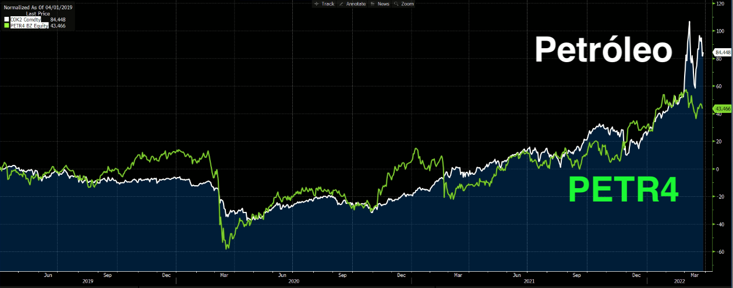Click the white COK2 Comdty legend swatch
Screen dimensions: 733x288
coord(6,19)
